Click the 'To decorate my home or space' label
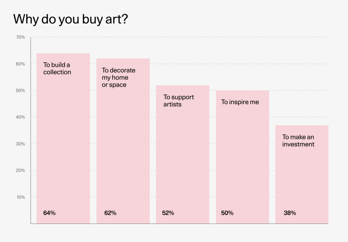Viewport: 348px width, 242px height. (118, 78)
